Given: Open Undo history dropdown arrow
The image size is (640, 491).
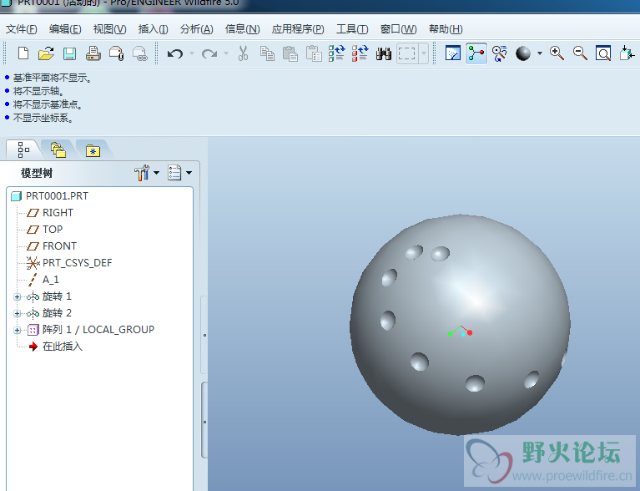Looking at the screenshot, I should click(192, 53).
